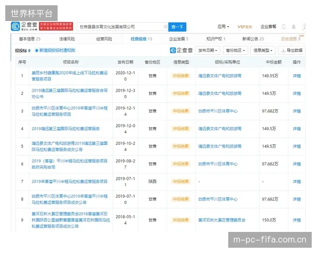Open 详情 for row 6
This screenshot has width=317, height=253.
click(x=296, y=164)
